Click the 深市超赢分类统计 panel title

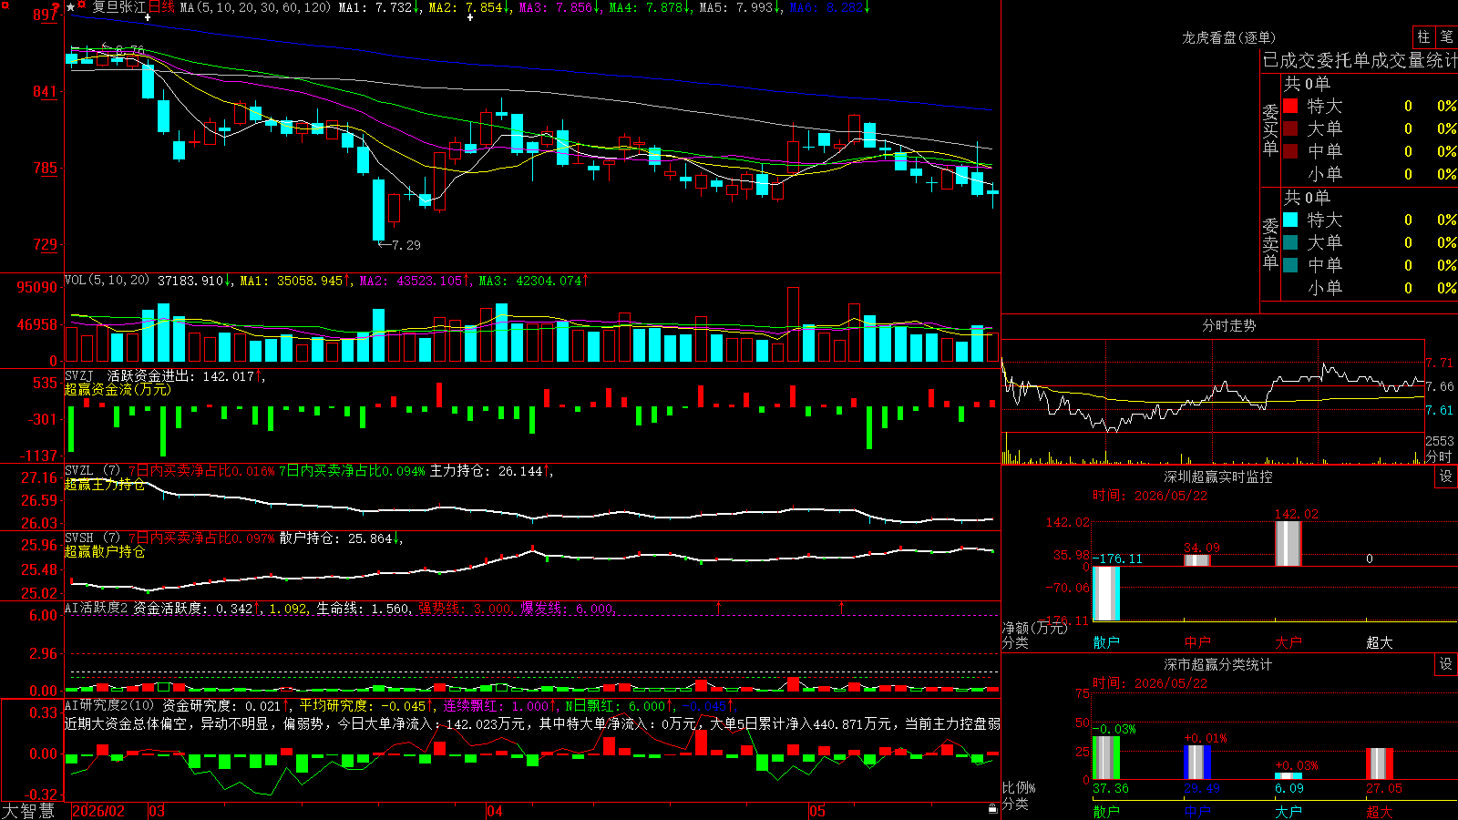[x=1217, y=664]
